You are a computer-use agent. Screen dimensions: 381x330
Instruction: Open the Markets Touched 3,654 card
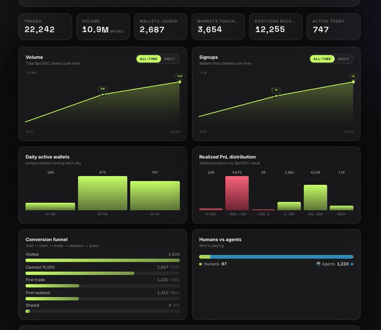(x=218, y=27)
